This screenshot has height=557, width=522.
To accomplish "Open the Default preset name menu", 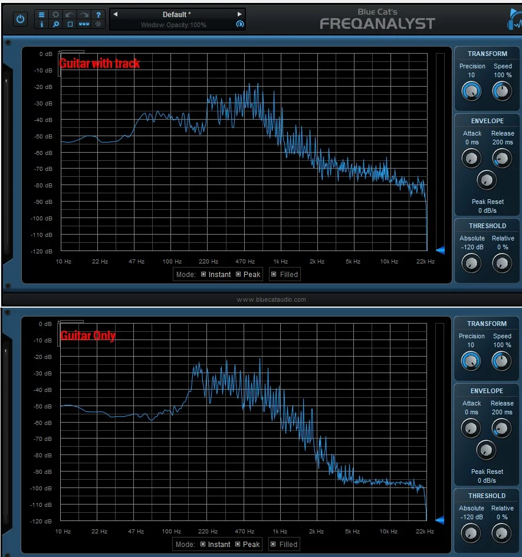I will 177,15.
